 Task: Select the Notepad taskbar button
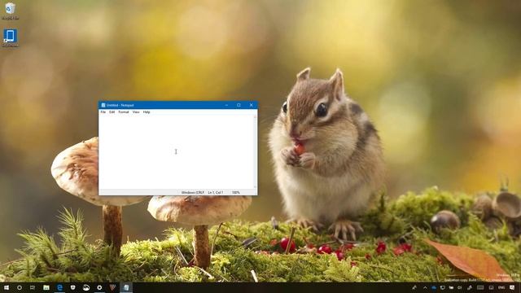point(126,287)
